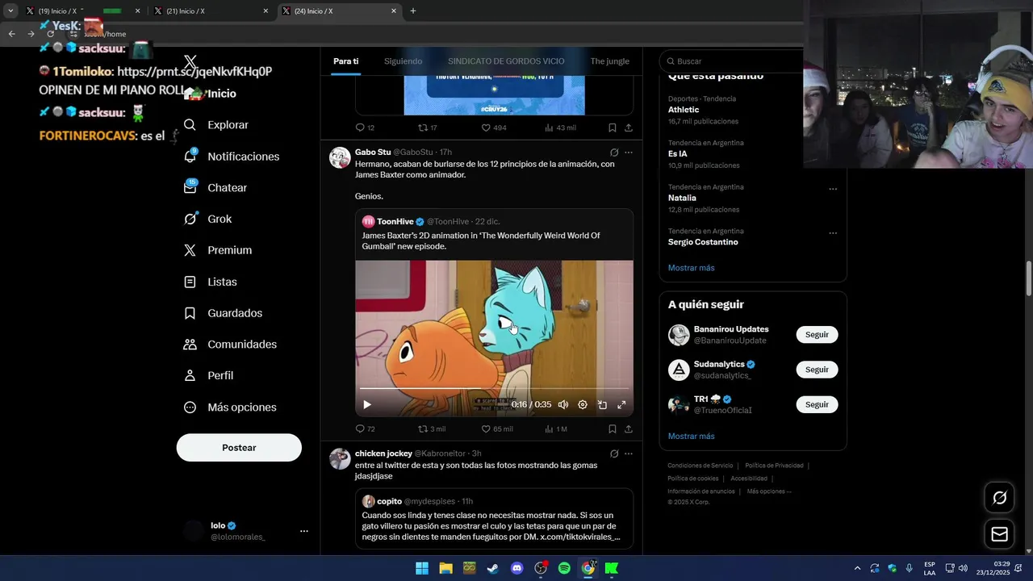Open Comunidades in sidebar
This screenshot has height=581, width=1033.
[x=230, y=345]
